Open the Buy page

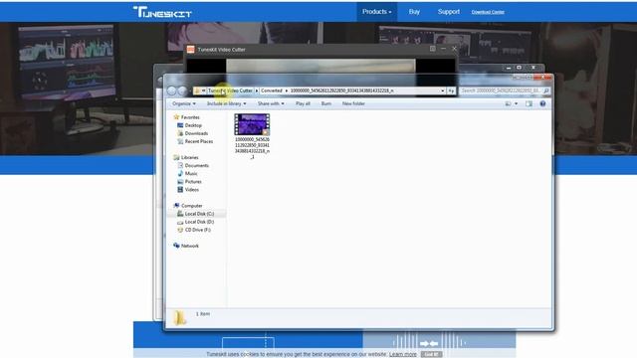click(414, 12)
